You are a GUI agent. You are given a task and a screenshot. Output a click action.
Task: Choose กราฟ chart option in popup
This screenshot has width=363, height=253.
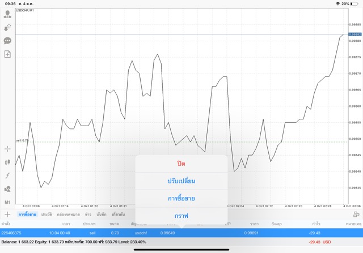point(181,216)
